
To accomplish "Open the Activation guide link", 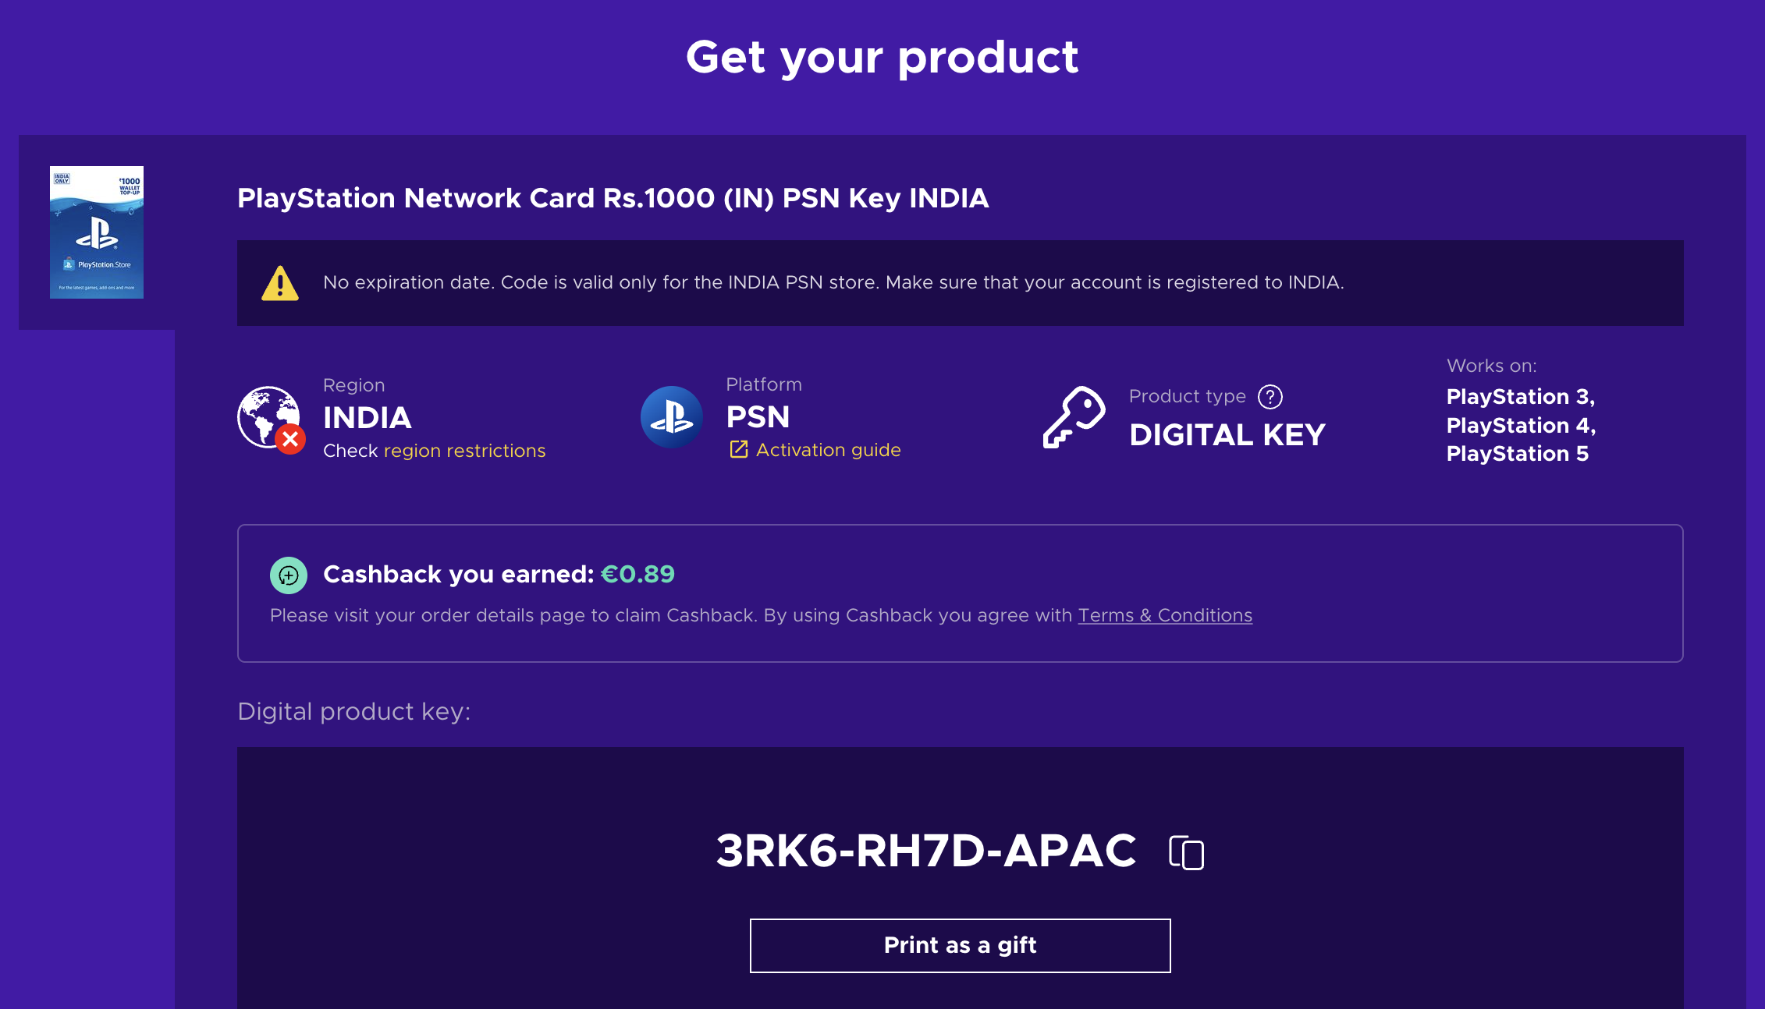I will [828, 450].
